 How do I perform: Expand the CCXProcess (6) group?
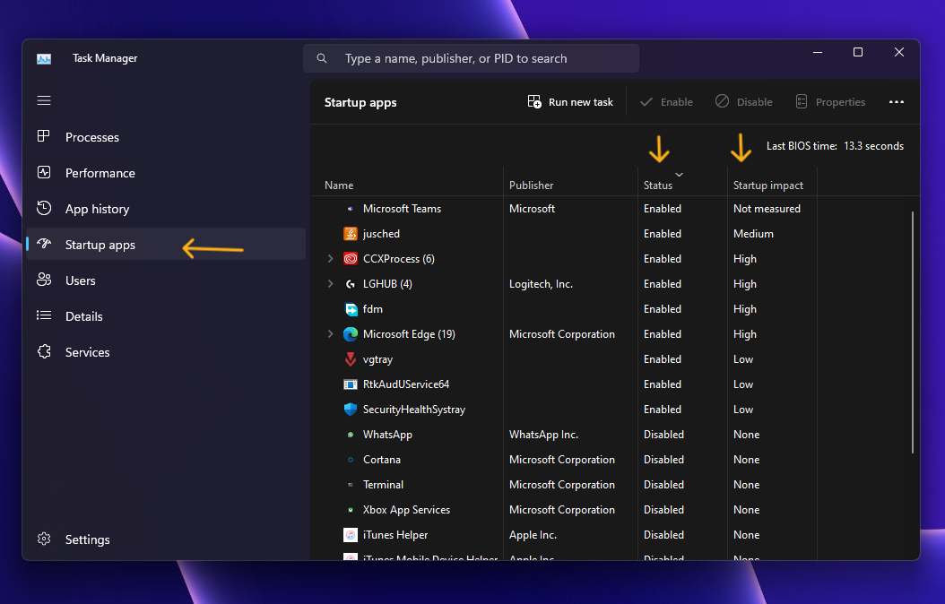(330, 258)
